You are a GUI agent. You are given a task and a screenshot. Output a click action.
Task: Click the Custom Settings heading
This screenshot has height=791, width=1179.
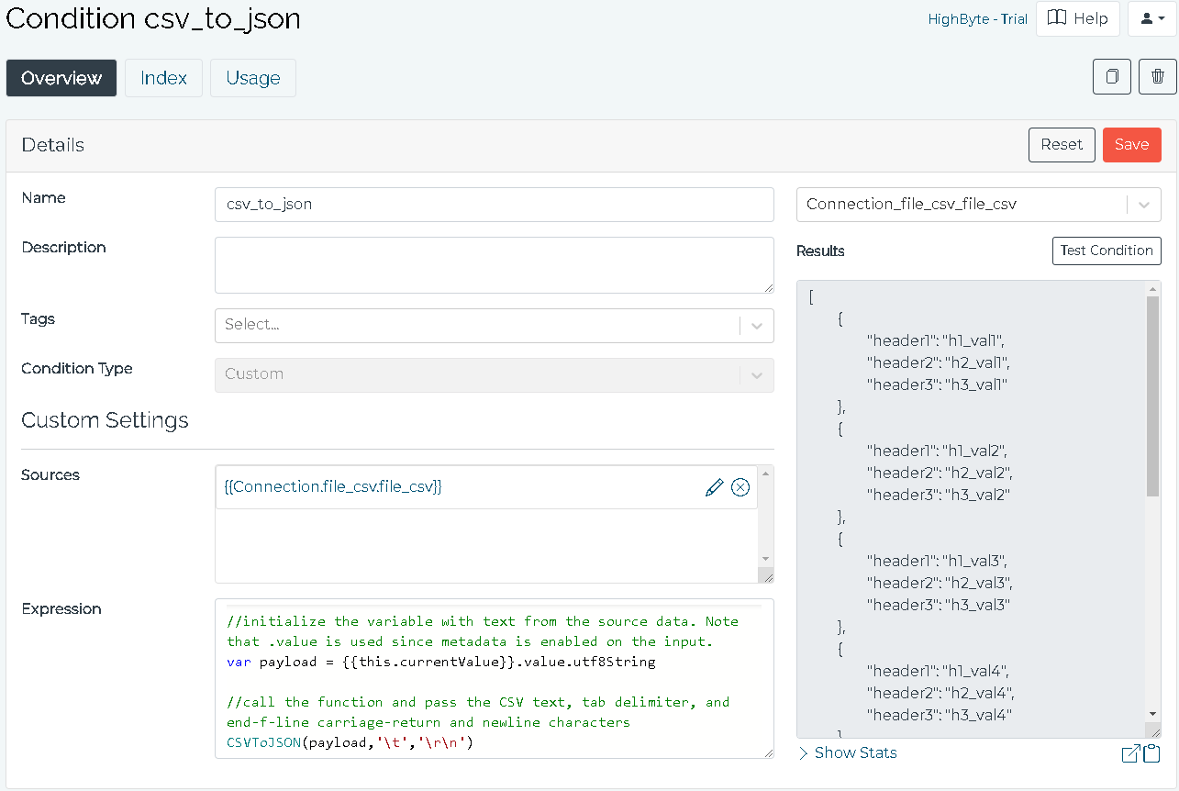click(x=105, y=420)
